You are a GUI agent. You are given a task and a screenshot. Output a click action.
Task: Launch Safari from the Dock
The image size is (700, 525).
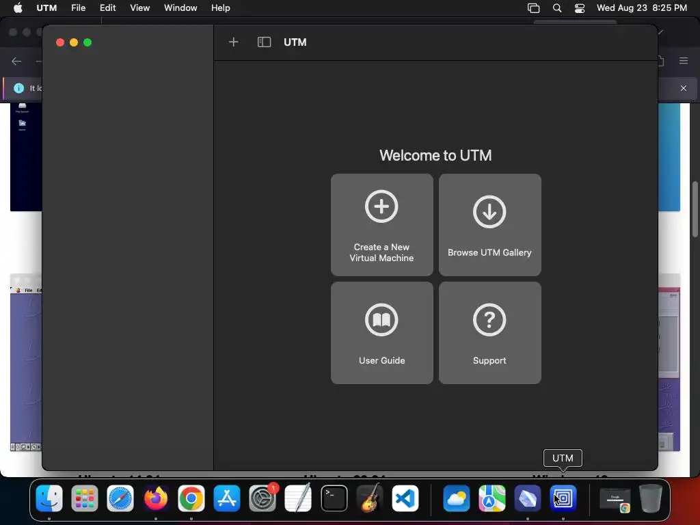coord(120,498)
